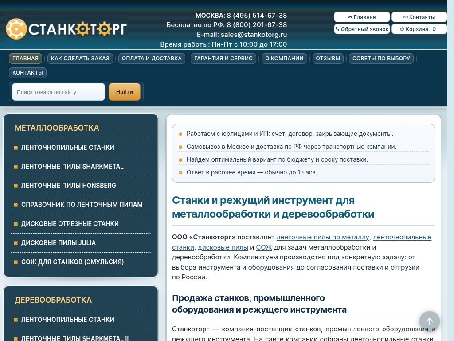Open Ленточнопильные станки under Металлообработка

point(68,147)
